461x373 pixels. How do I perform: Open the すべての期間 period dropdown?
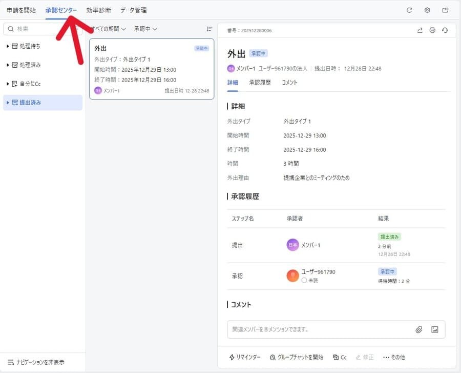point(109,29)
